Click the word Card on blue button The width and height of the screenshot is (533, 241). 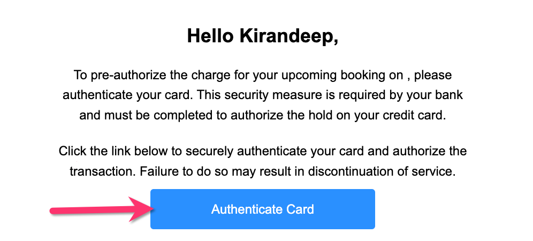300,209
